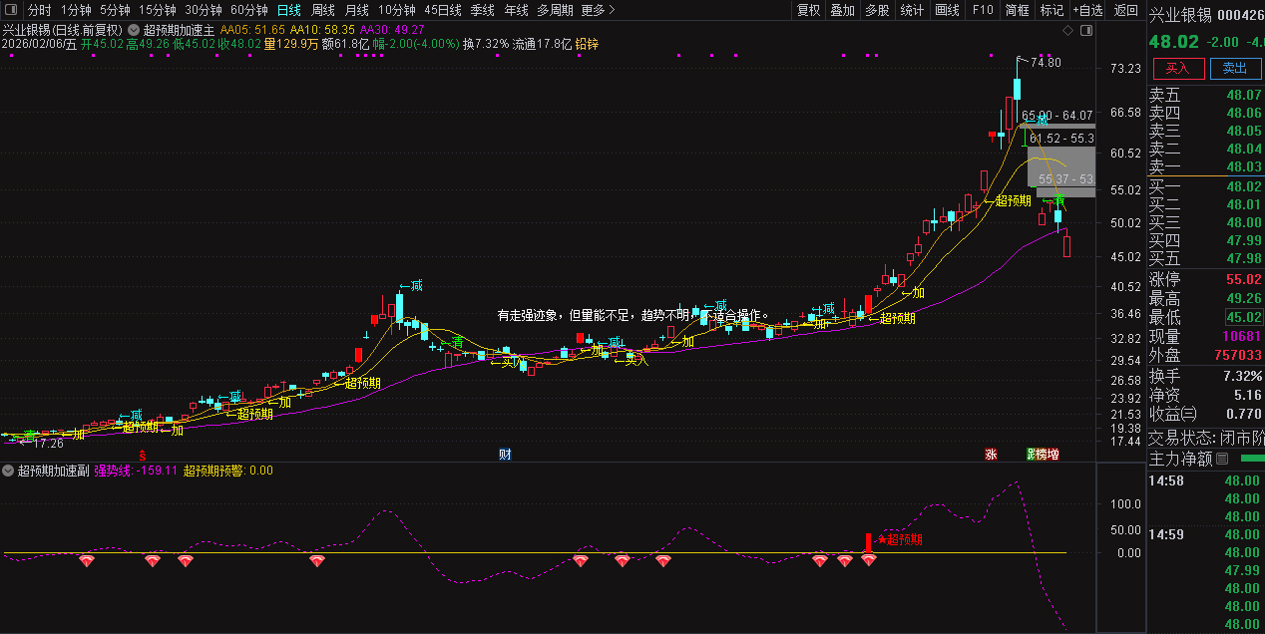Image resolution: width=1265 pixels, height=634 pixels.
Task: Toggle 复权 price adjustment mode
Action: coord(808,10)
